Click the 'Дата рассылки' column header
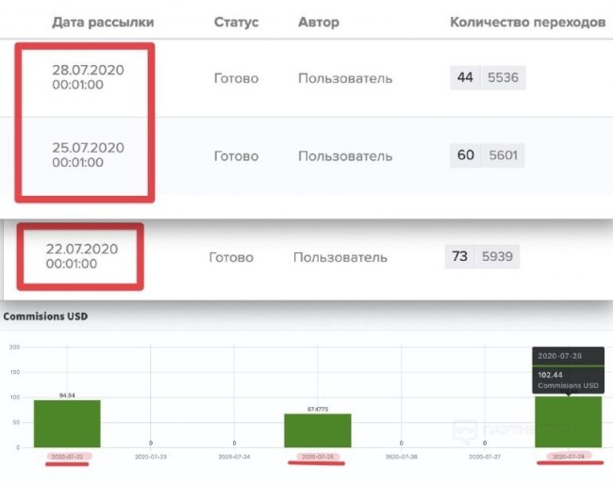 103,22
